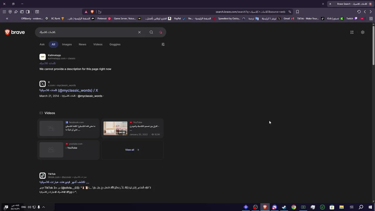This screenshot has height=211, width=375.
Task: Submit search with the magnifier icon
Action: pyautogui.click(x=151, y=32)
